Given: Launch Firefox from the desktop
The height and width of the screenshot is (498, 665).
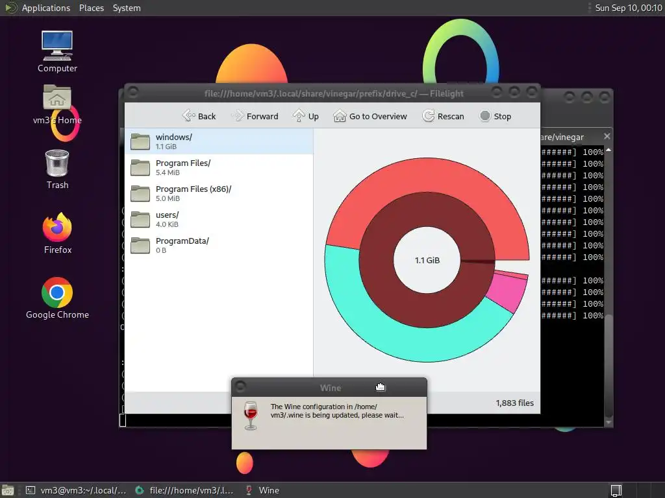Looking at the screenshot, I should (x=57, y=233).
